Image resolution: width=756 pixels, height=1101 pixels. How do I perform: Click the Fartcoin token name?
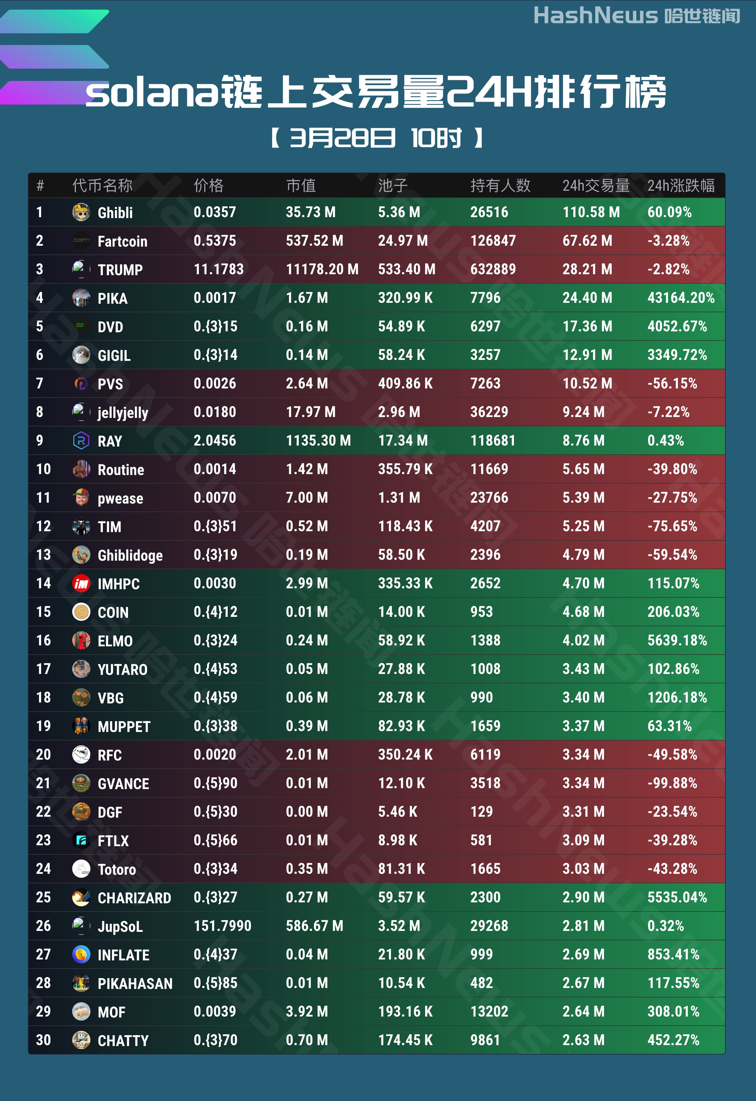[123, 241]
